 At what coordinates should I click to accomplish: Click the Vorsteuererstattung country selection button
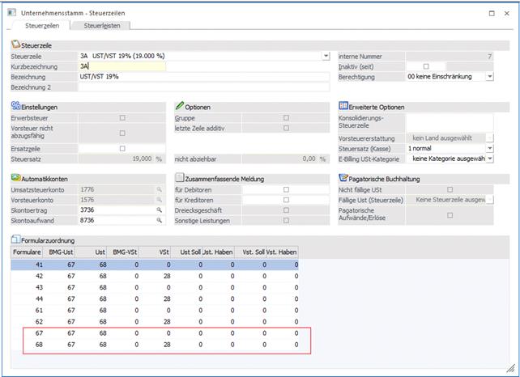coord(489,138)
